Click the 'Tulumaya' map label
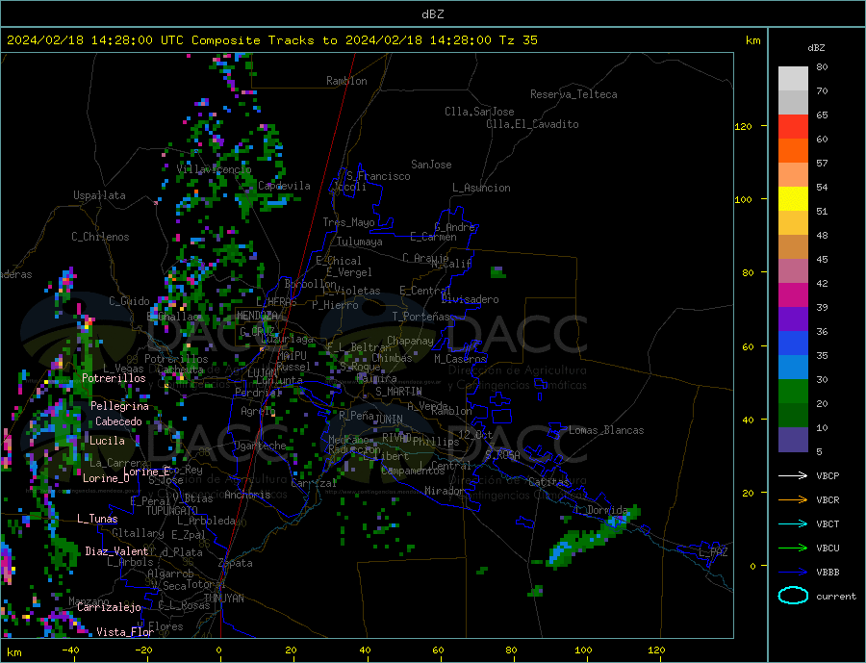Image resolution: width=866 pixels, height=663 pixels. [360, 242]
